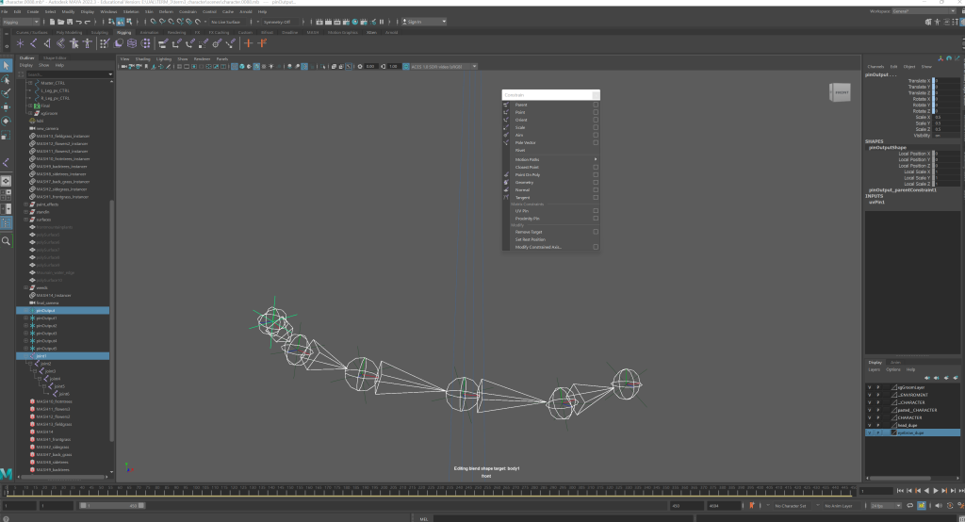
Task: Open the 24 fps dropdown
Action: point(886,505)
